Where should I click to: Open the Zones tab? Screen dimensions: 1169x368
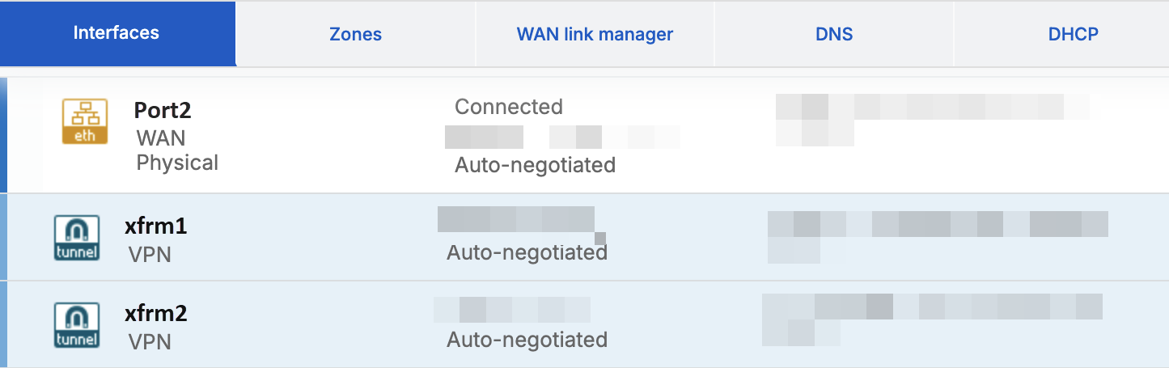(x=355, y=34)
